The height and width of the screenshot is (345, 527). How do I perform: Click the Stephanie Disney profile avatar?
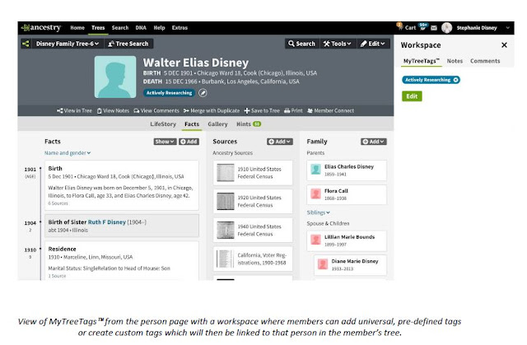tap(446, 27)
